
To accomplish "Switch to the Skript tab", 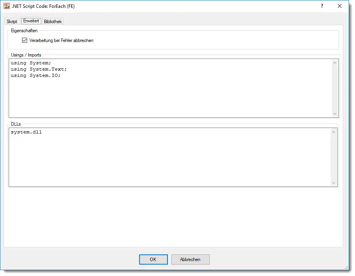I will pos(12,22).
